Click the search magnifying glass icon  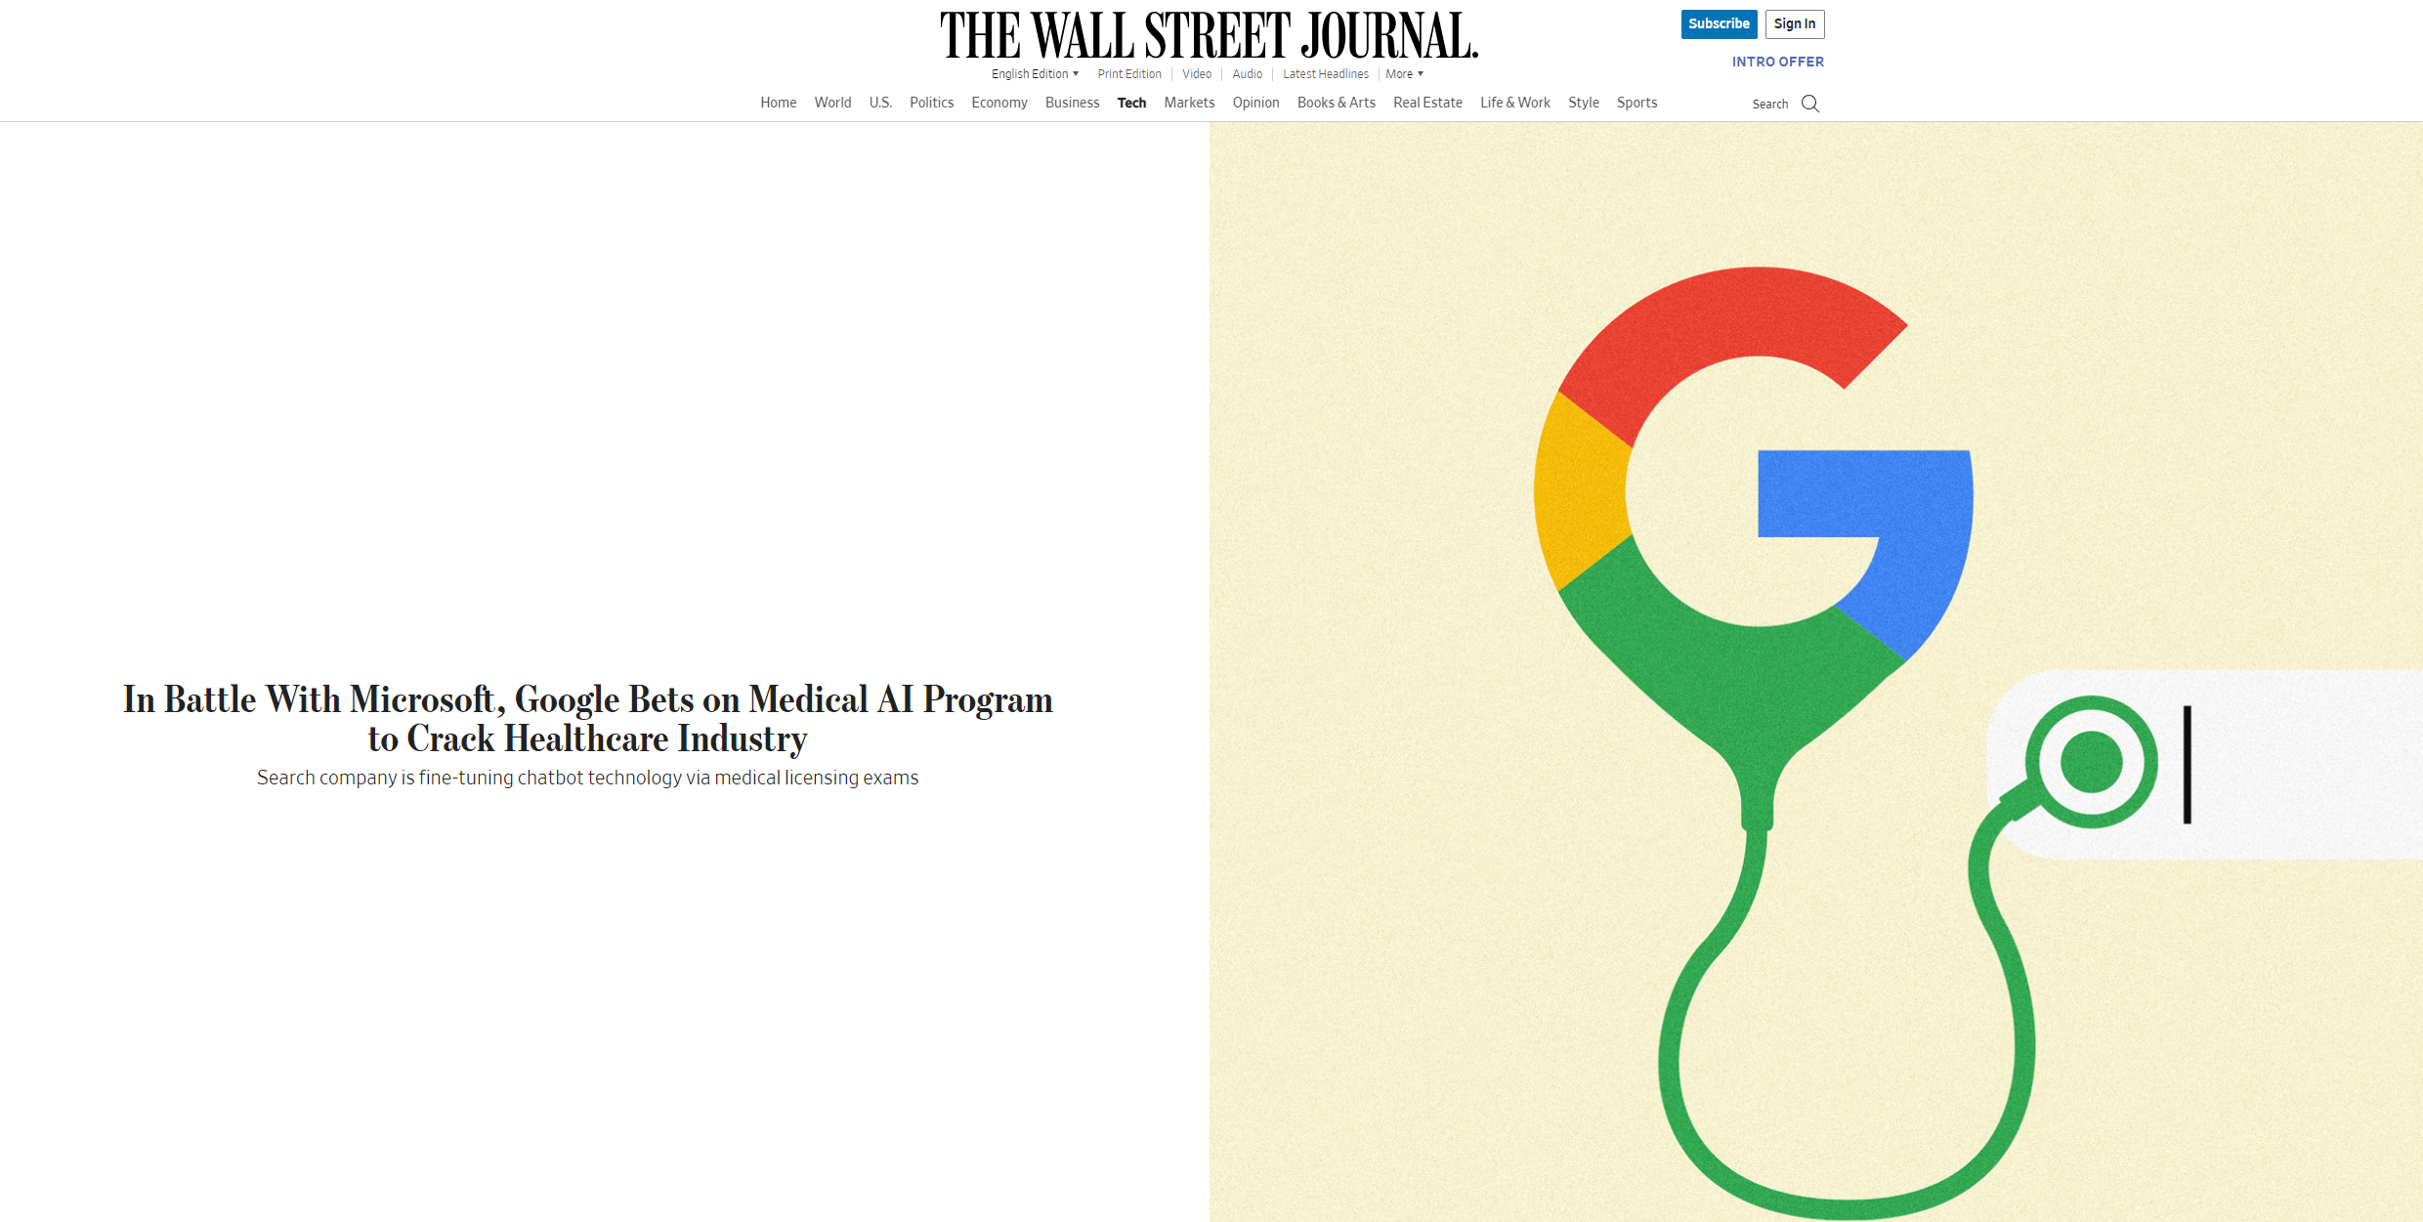[x=1810, y=104]
